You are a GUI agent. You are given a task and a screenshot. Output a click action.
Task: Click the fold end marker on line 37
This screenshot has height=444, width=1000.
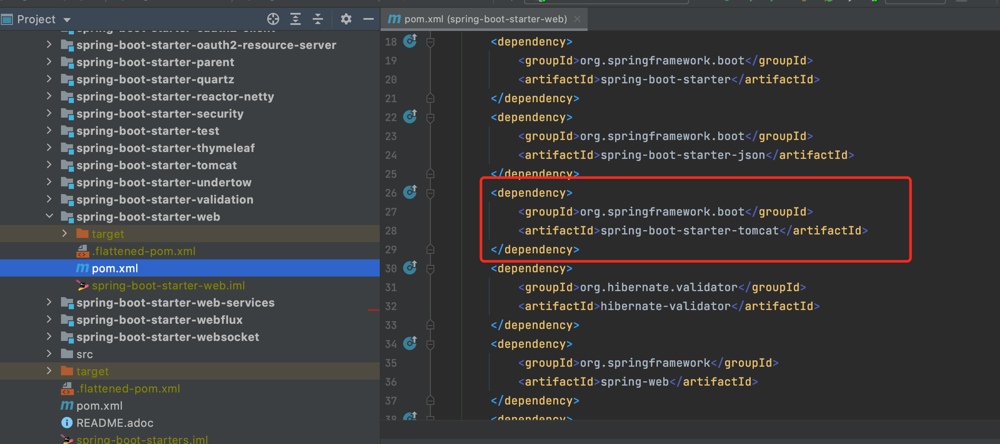(x=430, y=401)
